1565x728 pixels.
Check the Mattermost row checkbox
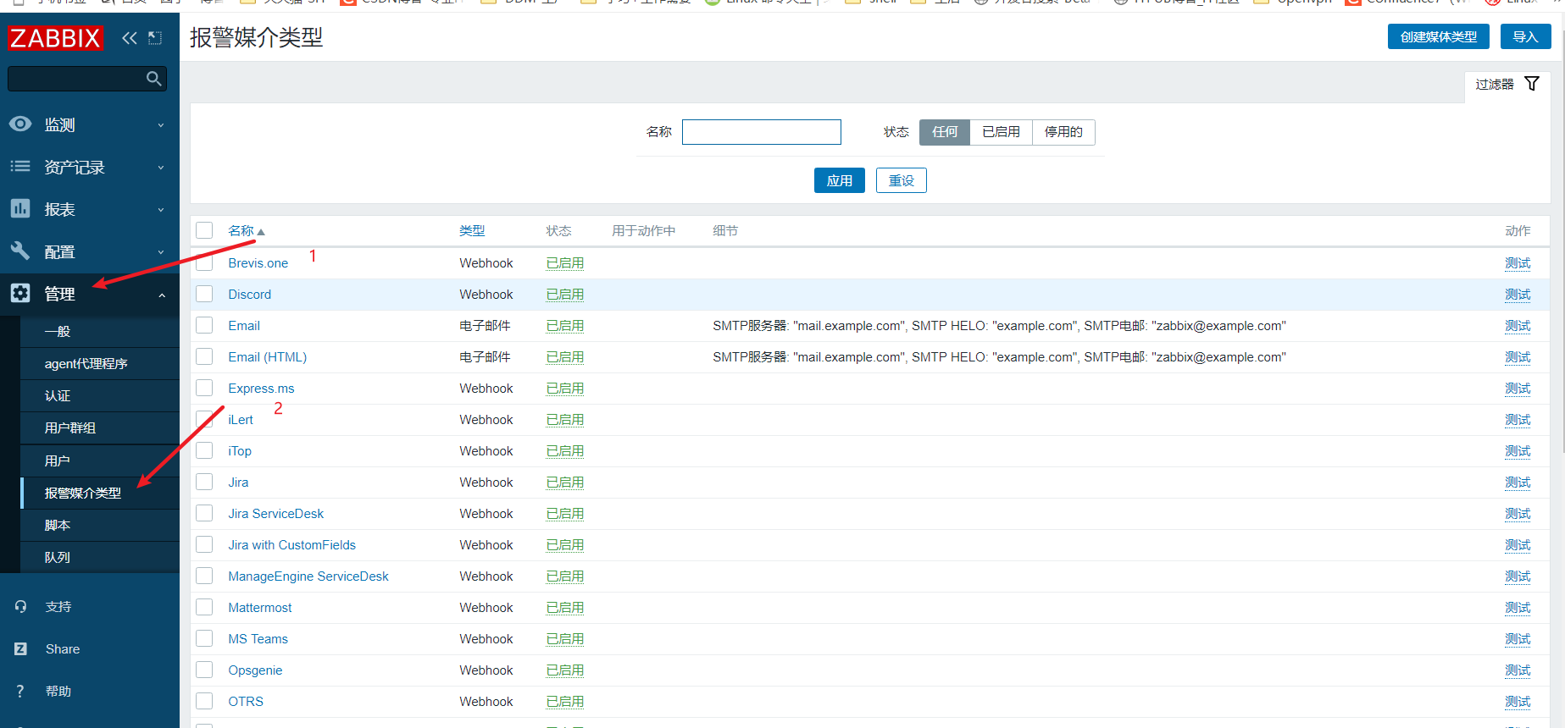tap(204, 607)
